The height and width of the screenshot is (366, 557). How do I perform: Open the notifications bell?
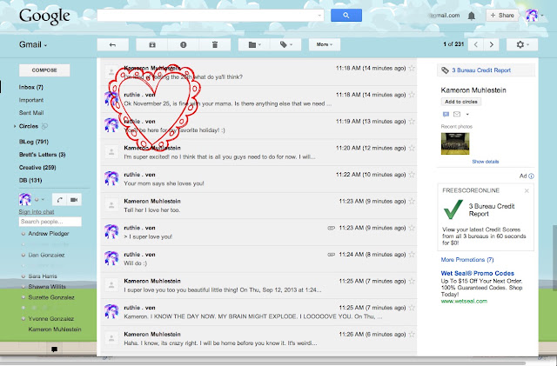(472, 16)
